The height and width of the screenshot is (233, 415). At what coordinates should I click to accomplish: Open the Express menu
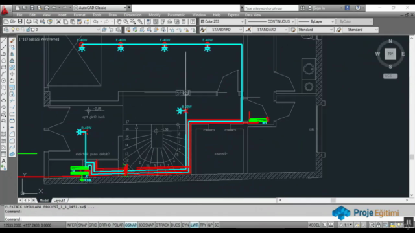(x=233, y=15)
